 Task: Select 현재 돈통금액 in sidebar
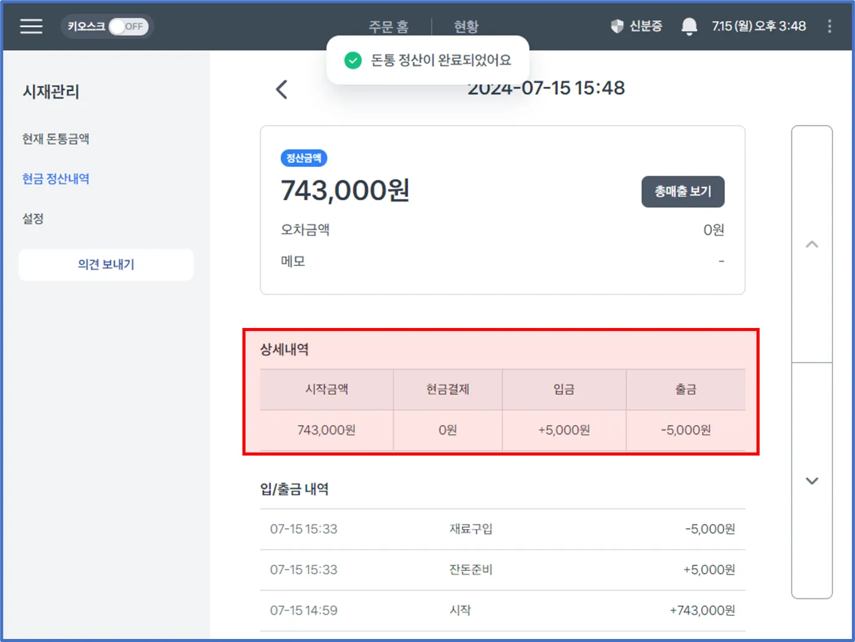pos(56,139)
